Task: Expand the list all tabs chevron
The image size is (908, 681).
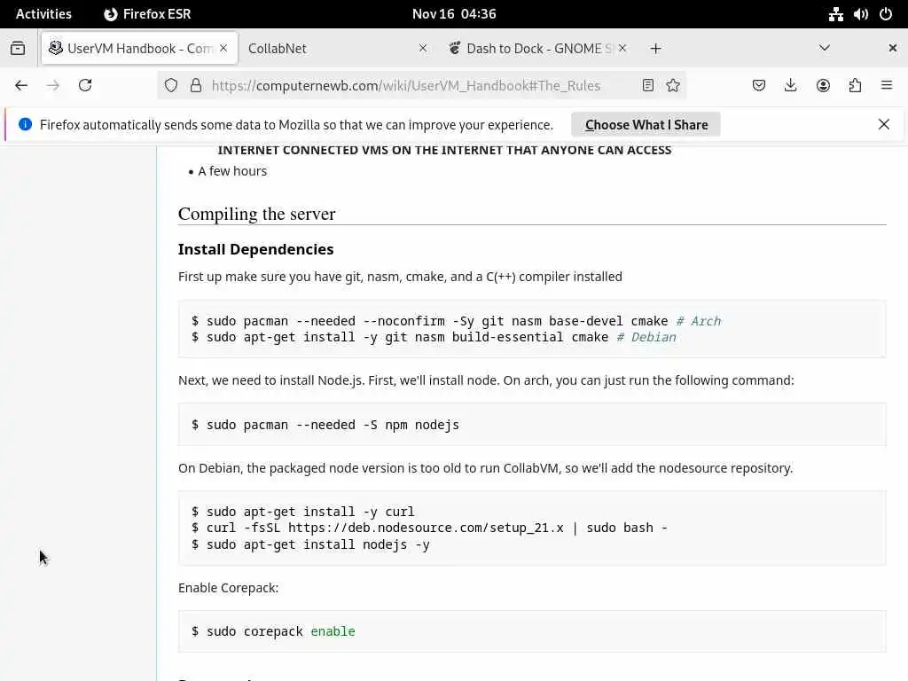Action: pos(825,48)
